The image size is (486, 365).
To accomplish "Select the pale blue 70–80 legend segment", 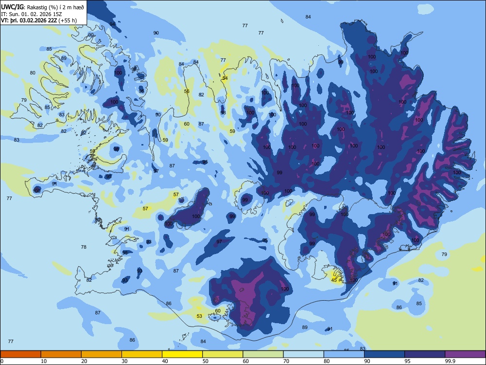I will point(303,354).
